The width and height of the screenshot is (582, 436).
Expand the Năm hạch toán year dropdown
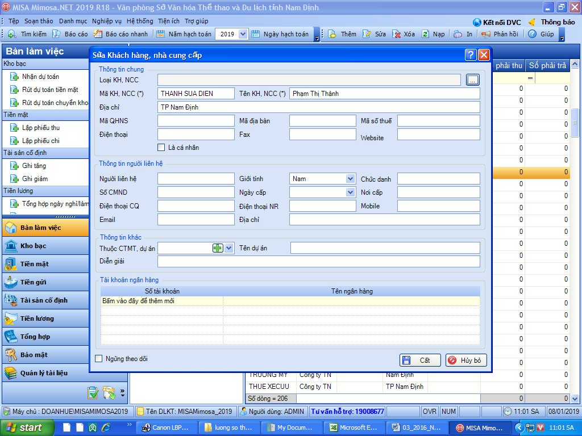click(x=243, y=34)
